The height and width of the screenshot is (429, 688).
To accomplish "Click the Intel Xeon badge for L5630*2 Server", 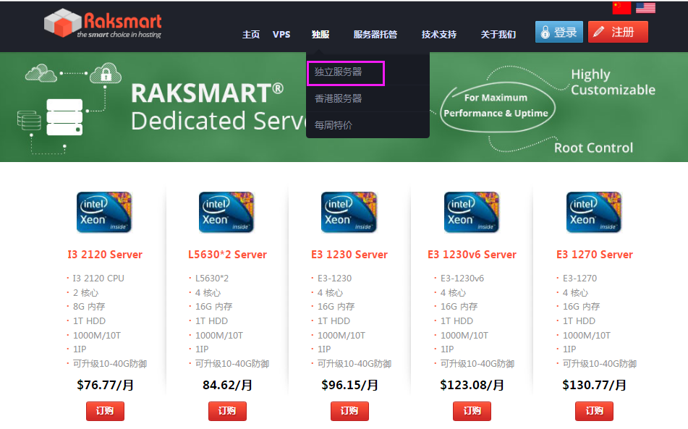I will coord(226,212).
